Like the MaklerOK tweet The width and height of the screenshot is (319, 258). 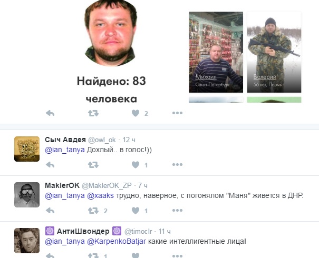point(136,211)
